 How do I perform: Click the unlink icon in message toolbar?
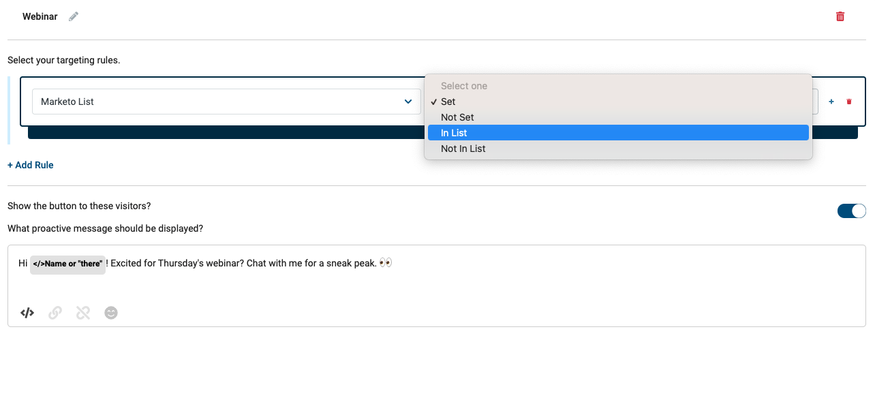point(83,313)
